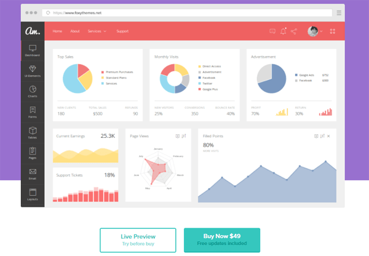Expand the Filled Points panel
The image size is (369, 256).
coord(316,136)
